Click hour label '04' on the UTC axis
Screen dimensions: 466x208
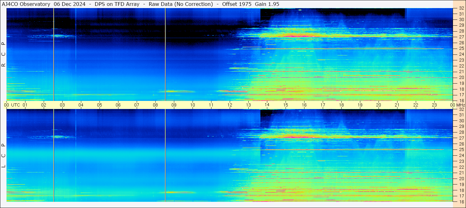[81, 105]
